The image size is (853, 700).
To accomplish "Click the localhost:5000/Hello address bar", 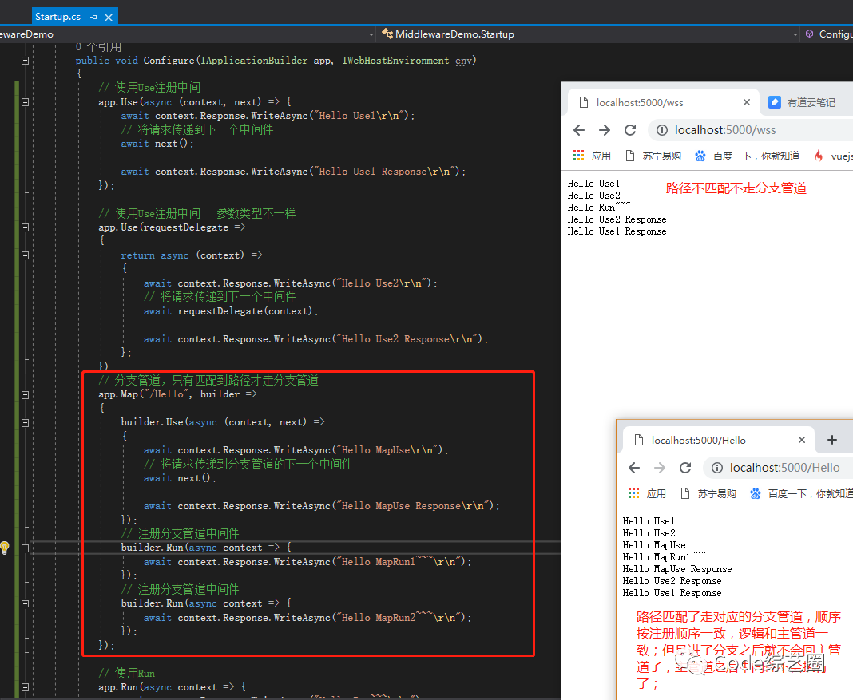I will 779,468.
